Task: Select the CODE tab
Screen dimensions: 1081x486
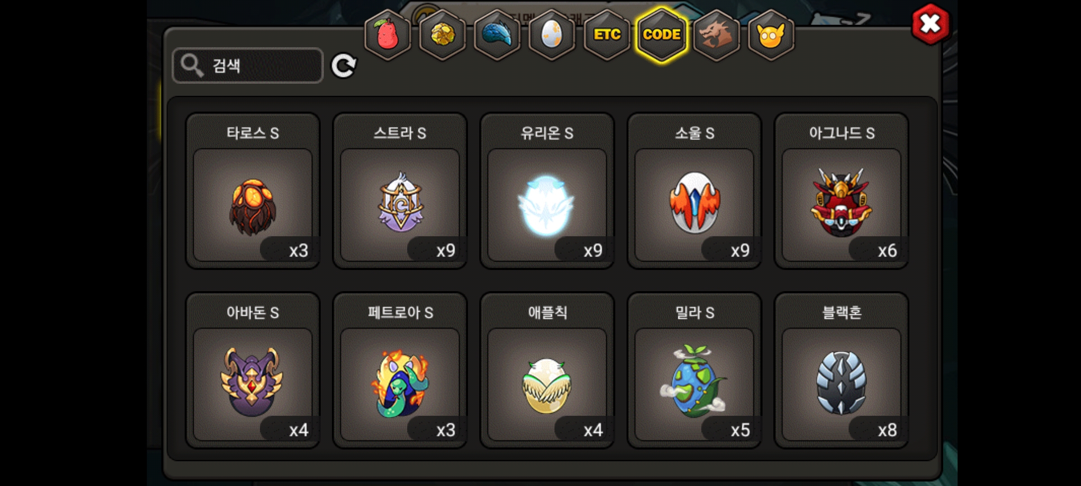Action: pyautogui.click(x=662, y=35)
